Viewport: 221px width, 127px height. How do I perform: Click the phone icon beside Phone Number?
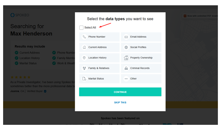[84, 37]
